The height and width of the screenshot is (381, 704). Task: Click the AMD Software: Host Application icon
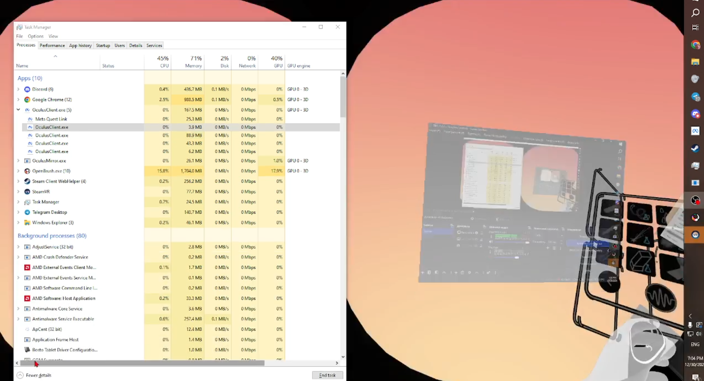coord(27,299)
